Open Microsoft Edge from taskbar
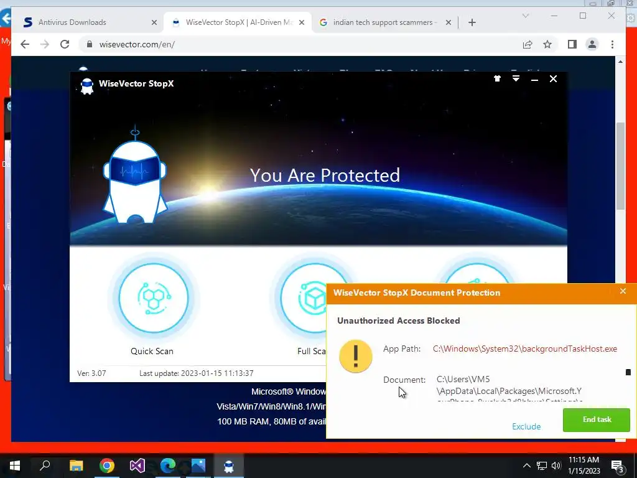The width and height of the screenshot is (637, 478). pos(168,466)
